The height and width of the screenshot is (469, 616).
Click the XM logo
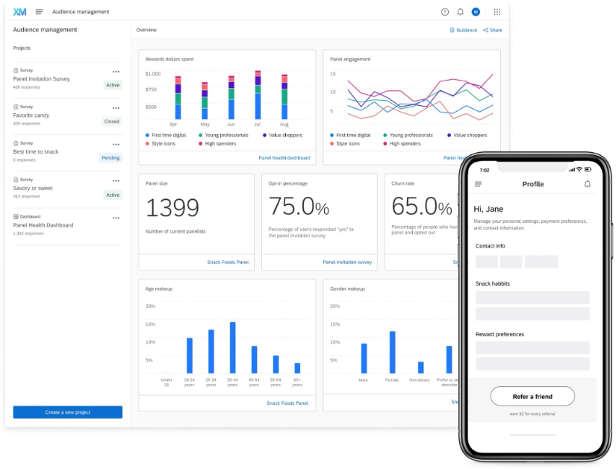point(19,12)
